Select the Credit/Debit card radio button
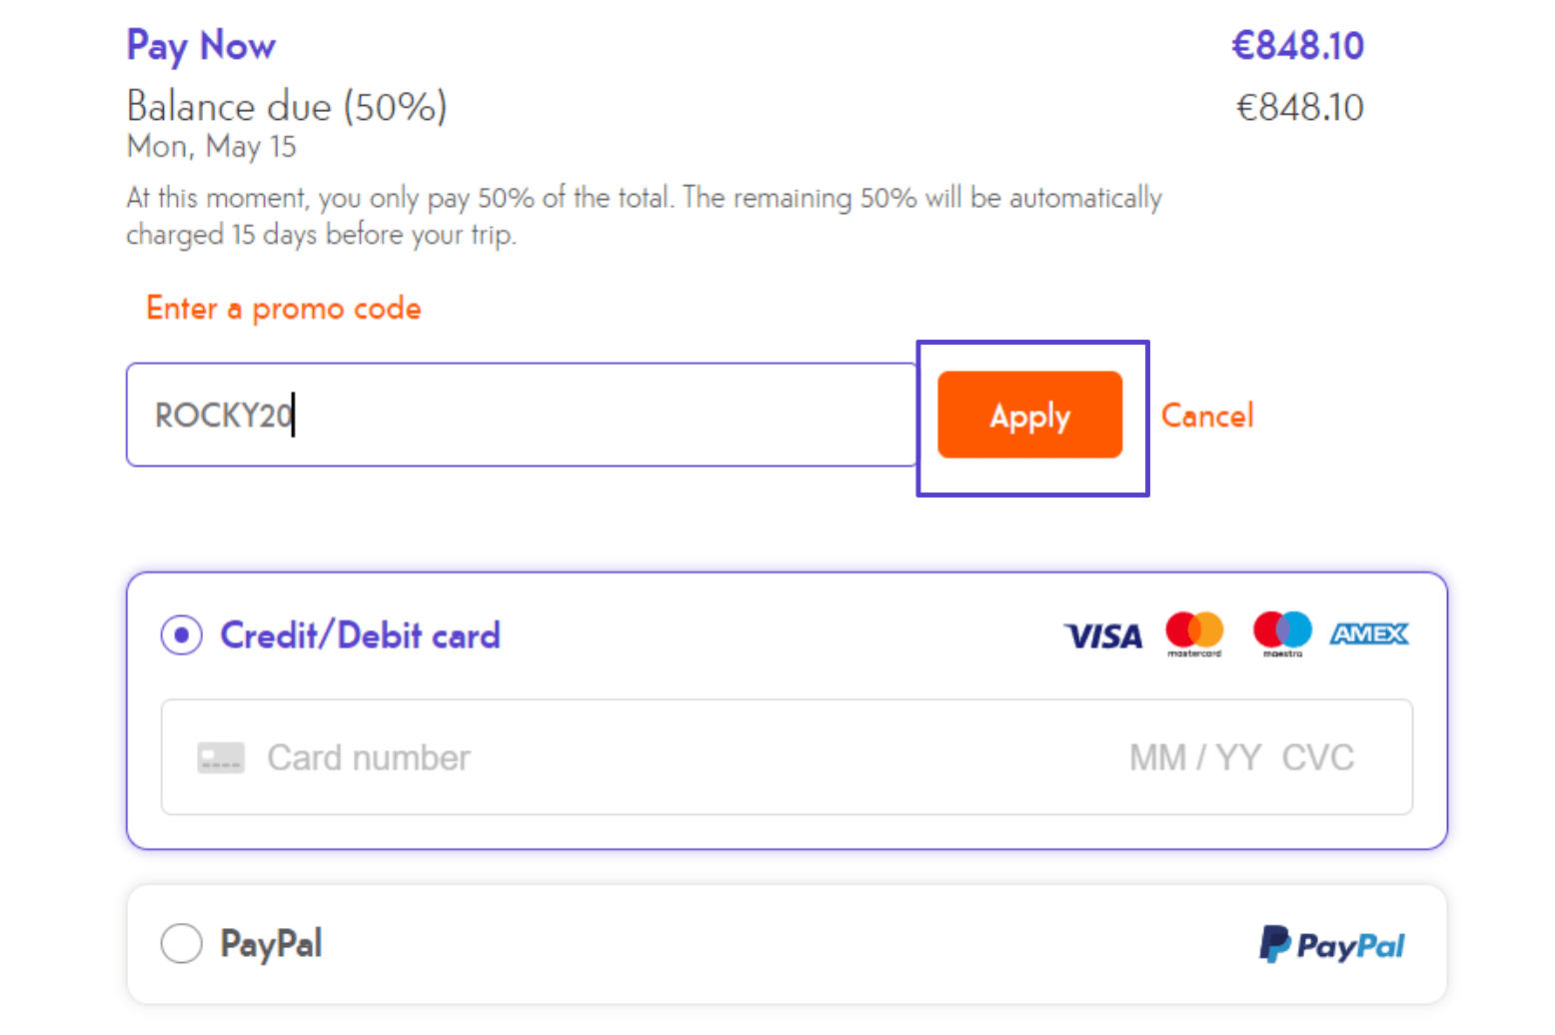The width and height of the screenshot is (1555, 1035). (x=181, y=635)
